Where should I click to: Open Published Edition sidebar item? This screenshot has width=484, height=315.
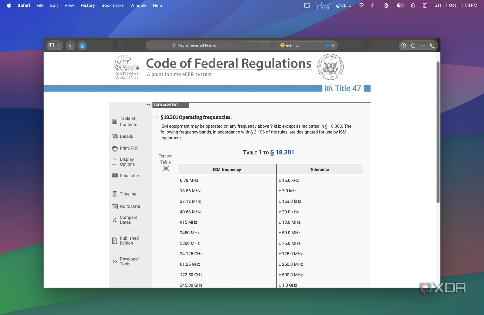click(125, 241)
